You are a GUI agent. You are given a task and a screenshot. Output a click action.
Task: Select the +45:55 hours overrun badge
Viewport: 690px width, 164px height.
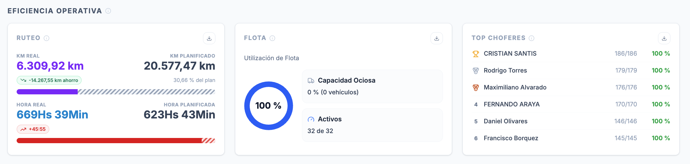[x=33, y=129]
